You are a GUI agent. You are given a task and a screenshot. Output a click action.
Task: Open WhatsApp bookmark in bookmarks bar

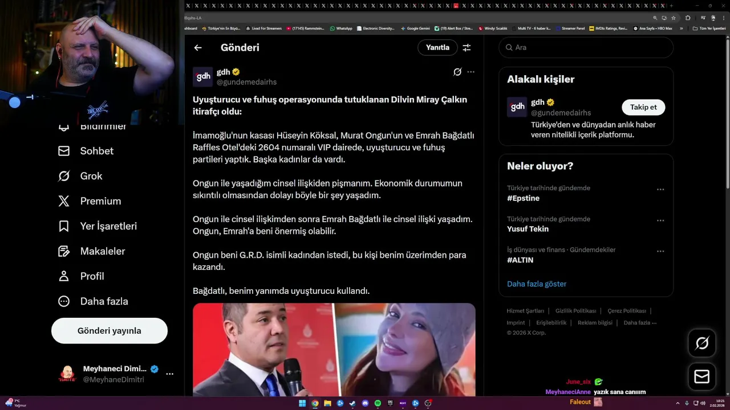click(341, 28)
